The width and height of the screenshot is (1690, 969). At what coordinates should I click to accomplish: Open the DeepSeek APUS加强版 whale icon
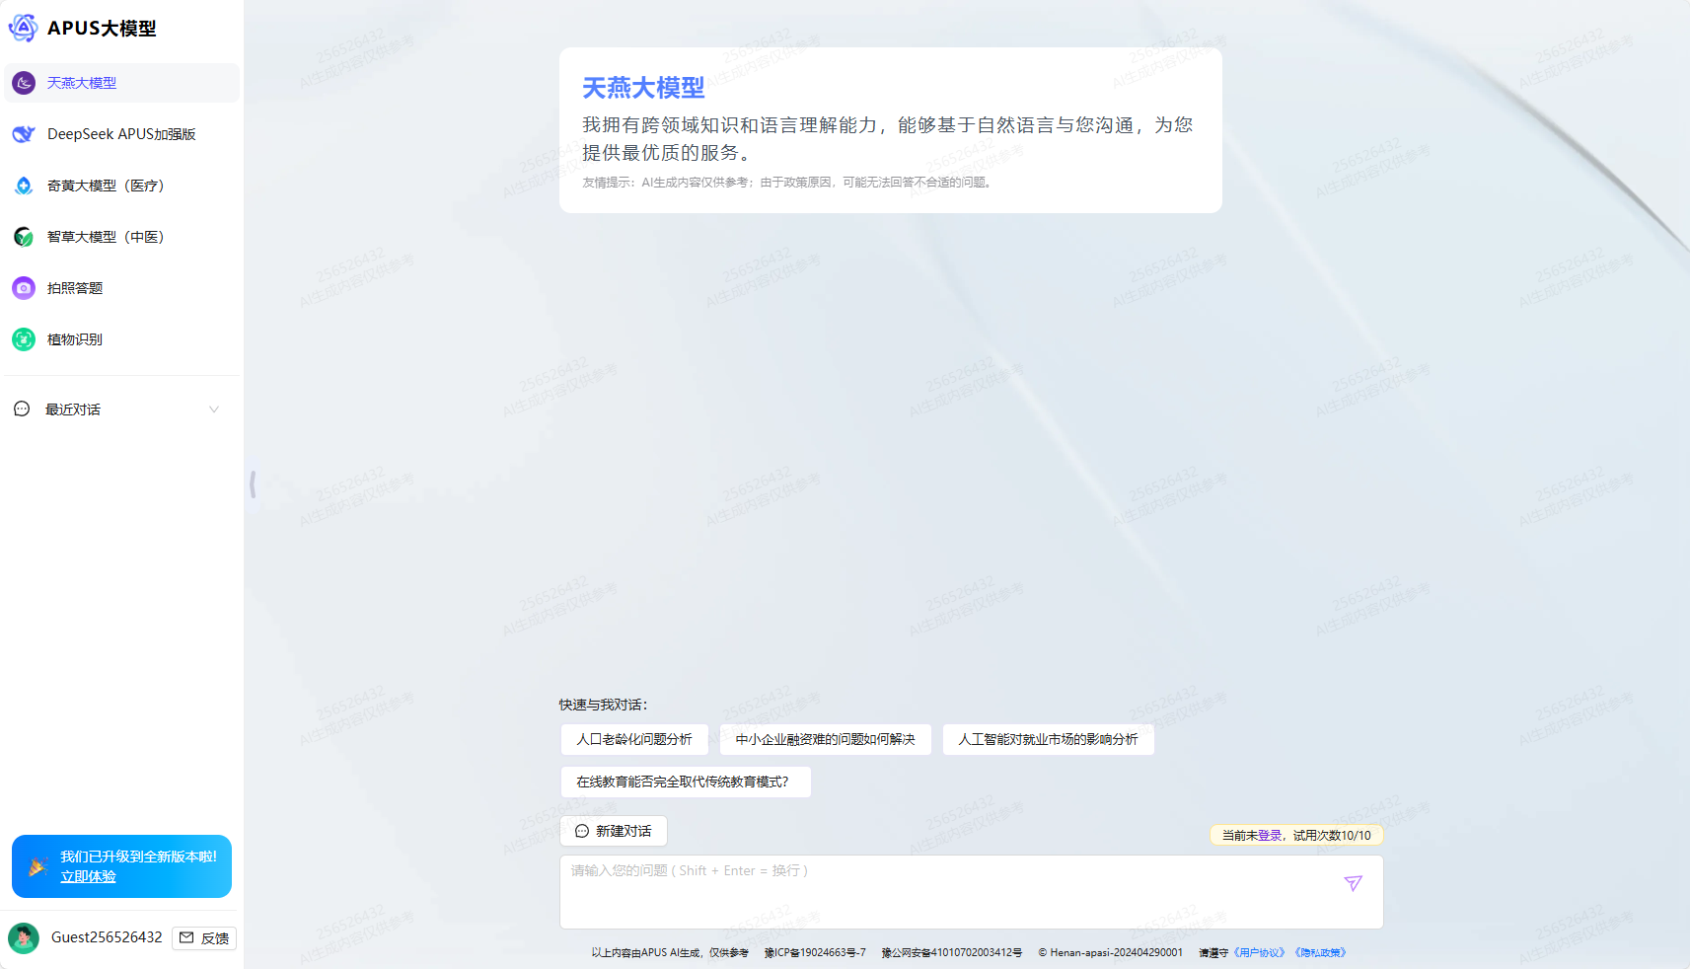click(24, 134)
